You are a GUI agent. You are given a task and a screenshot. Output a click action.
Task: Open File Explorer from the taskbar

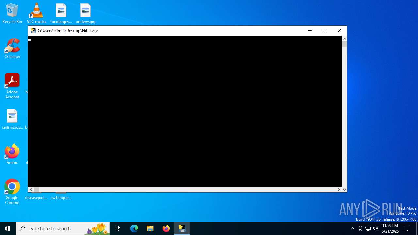pyautogui.click(x=150, y=228)
